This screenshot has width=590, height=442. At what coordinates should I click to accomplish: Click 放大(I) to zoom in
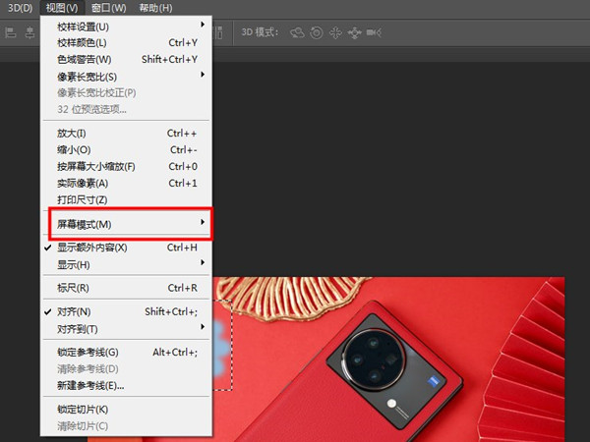click(x=72, y=133)
